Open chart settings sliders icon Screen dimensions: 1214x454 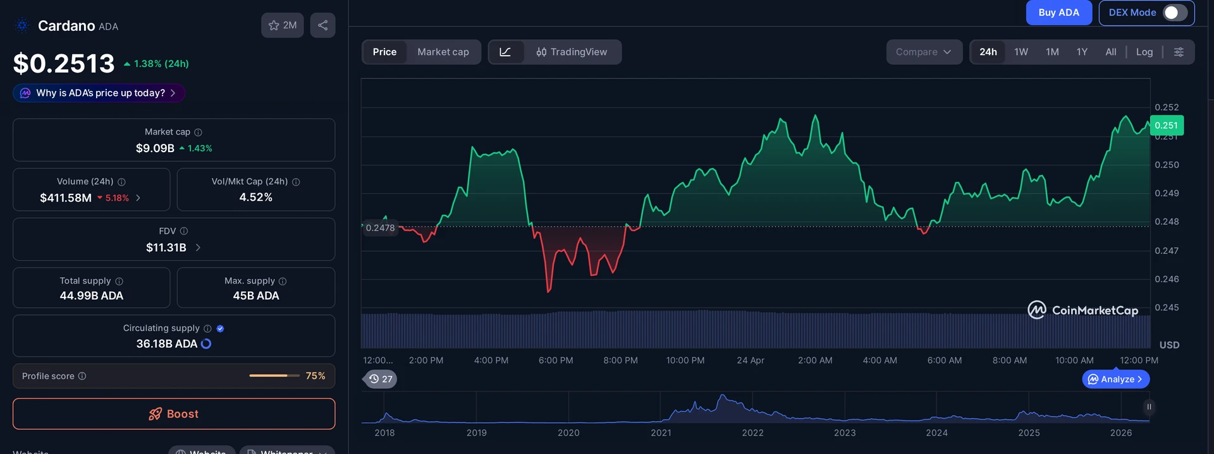[x=1179, y=52]
